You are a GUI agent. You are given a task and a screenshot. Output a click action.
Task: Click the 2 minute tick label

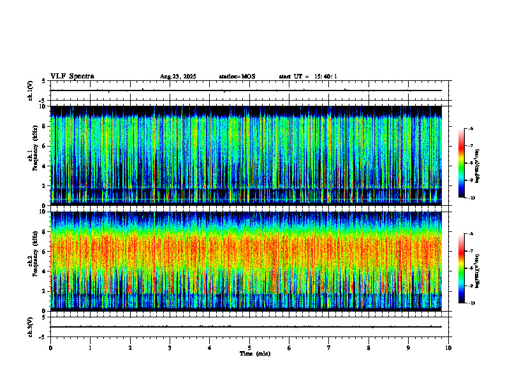coord(130,348)
